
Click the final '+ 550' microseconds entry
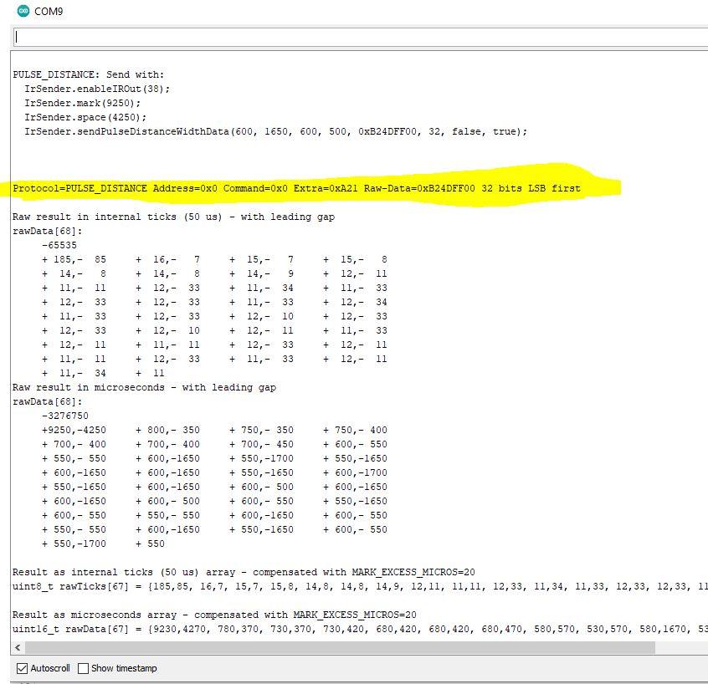pos(151,544)
